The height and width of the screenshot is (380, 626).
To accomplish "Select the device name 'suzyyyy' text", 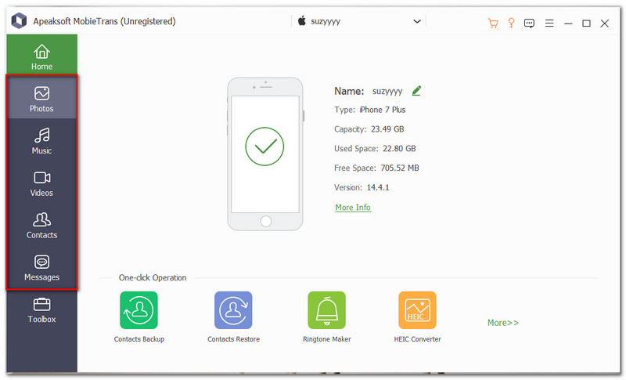I will point(387,91).
